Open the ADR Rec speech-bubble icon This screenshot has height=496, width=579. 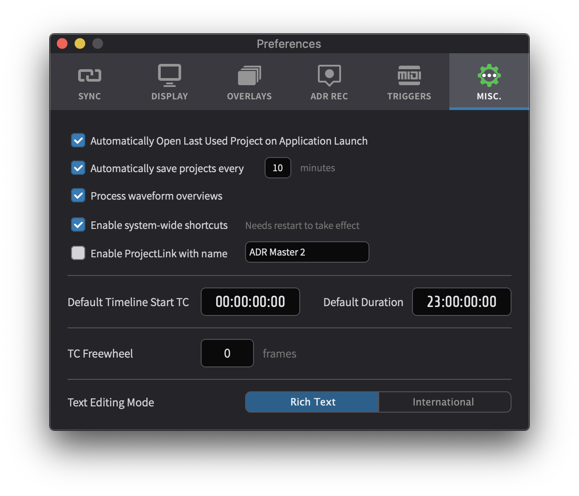(x=329, y=75)
